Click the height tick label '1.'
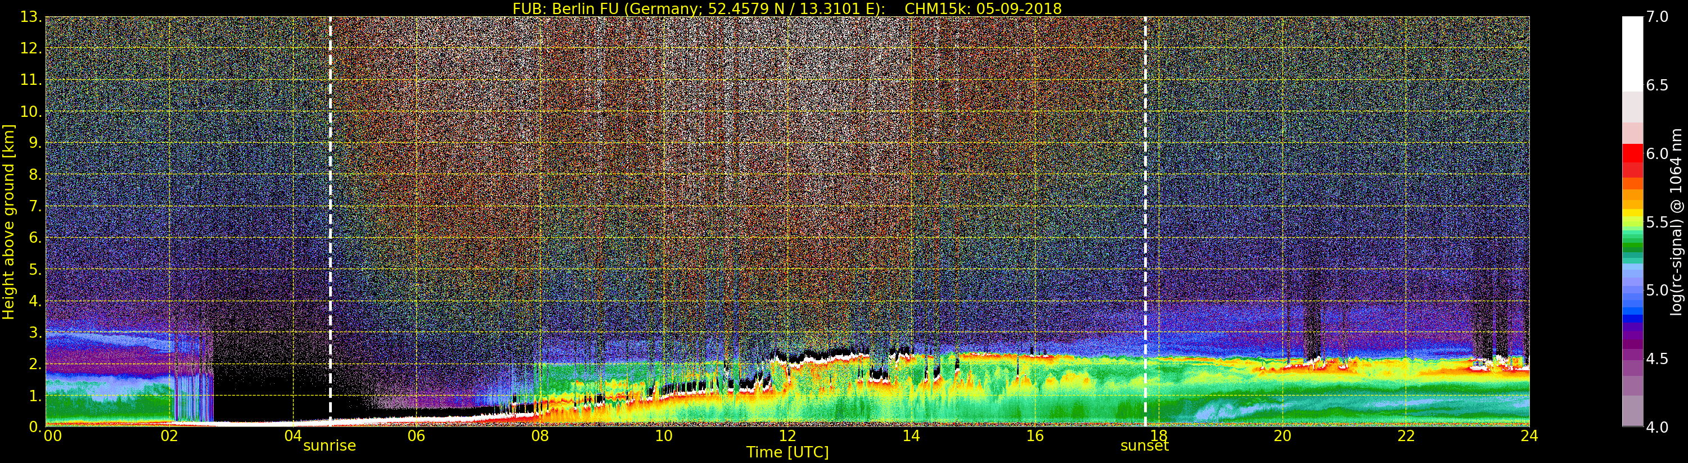 35,396
